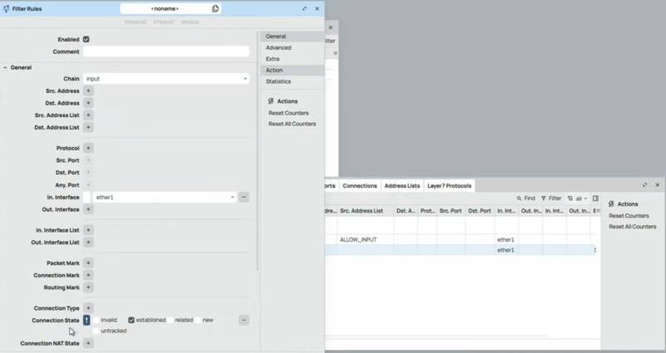This screenshot has height=353, width=666.
Task: Add Dst. Address List entry with plus
Action: pyautogui.click(x=88, y=127)
